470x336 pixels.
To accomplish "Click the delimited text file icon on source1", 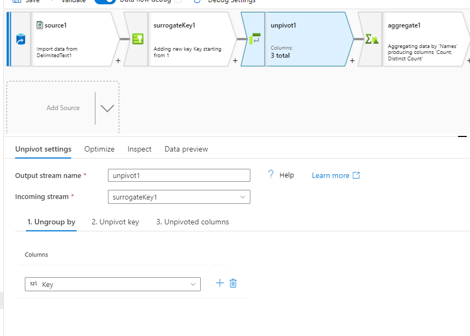I will (39, 25).
